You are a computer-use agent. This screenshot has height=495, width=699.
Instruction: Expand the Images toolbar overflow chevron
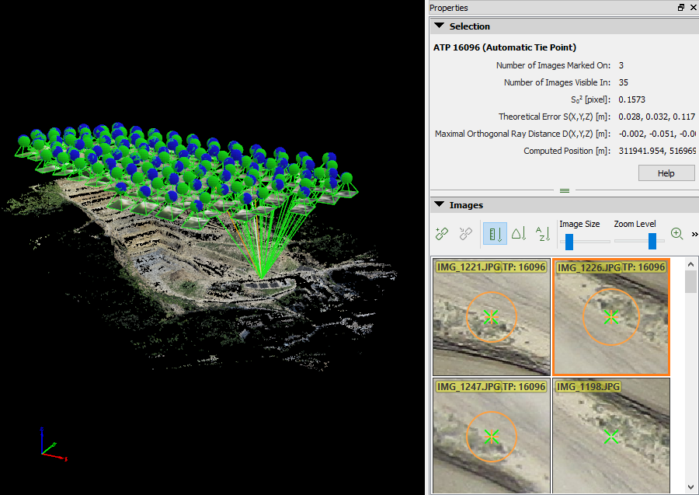click(694, 234)
